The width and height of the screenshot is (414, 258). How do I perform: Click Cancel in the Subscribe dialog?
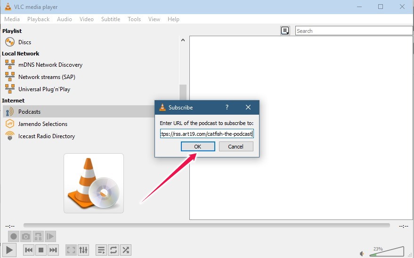(x=236, y=147)
